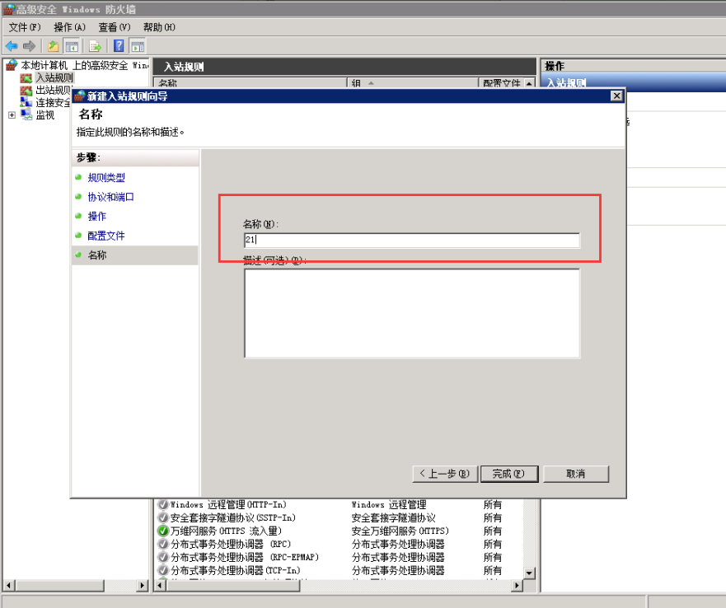Select 入站规则 in the left tree
The height and width of the screenshot is (608, 726).
[54, 77]
